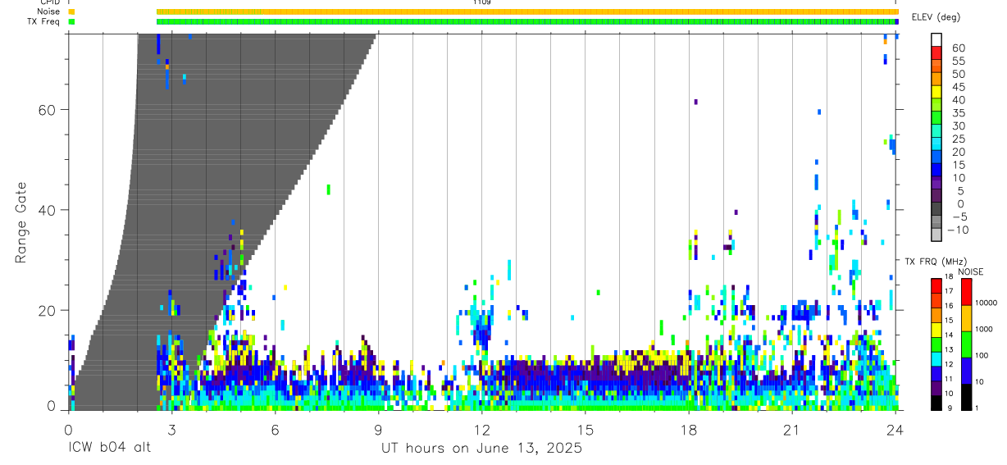Viewport: 1007px width, 465px height.
Task: Click the TX FRQ colorbar label '14'
Action: pyautogui.click(x=949, y=335)
